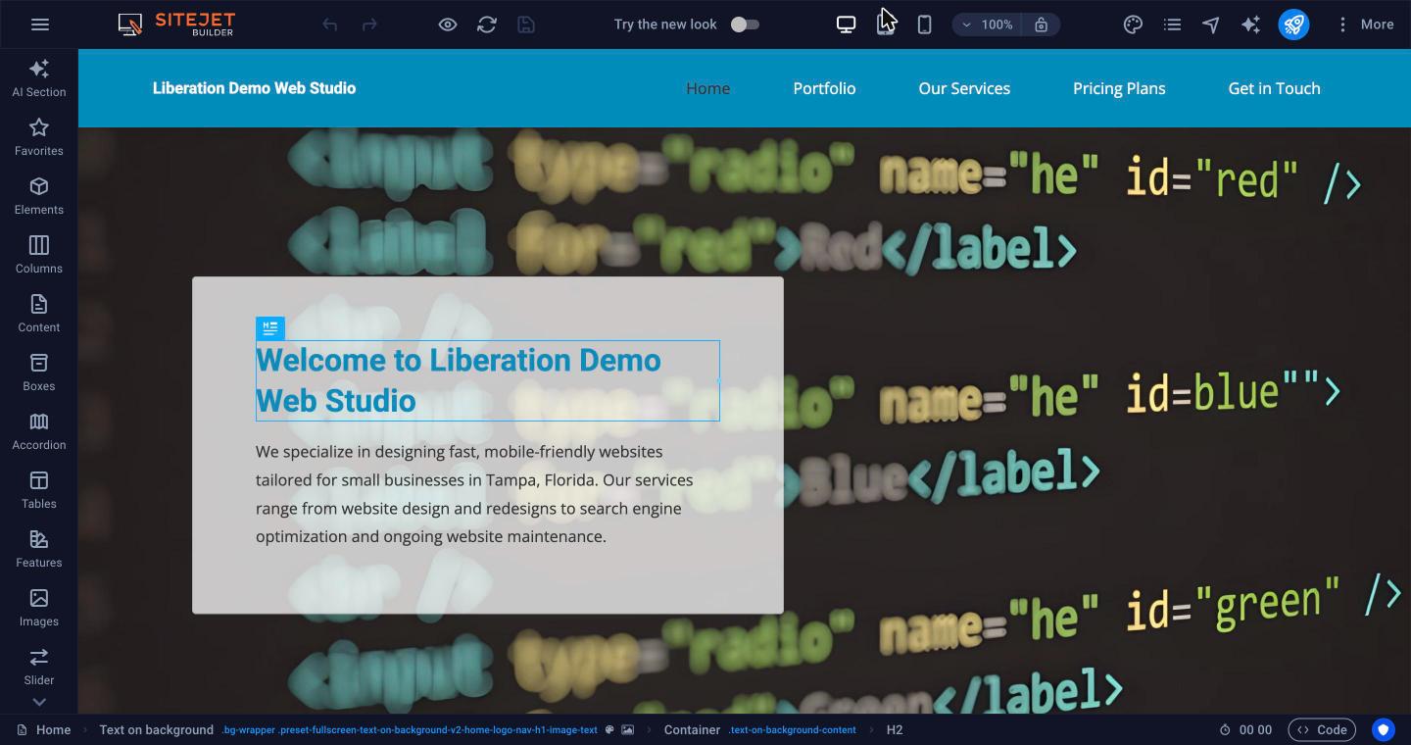Viewport: 1411px width, 745px height.
Task: Click the save disk icon
Action: pos(526,25)
